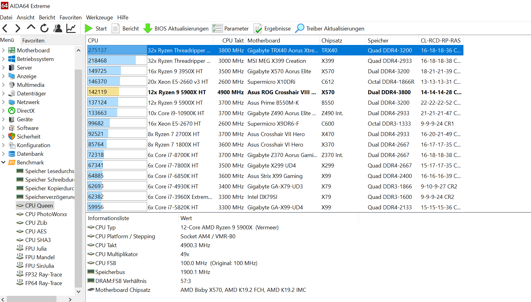Select the Netzwerk icon in the tree
Image resolution: width=531 pixels, height=302 pixels.
[x=12, y=102]
